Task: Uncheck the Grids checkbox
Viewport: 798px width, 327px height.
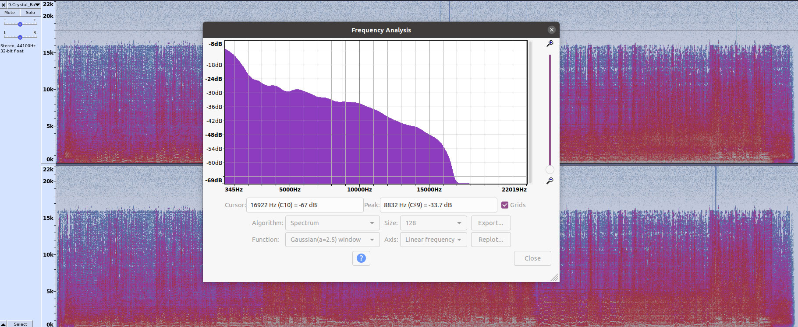Action: (x=505, y=205)
